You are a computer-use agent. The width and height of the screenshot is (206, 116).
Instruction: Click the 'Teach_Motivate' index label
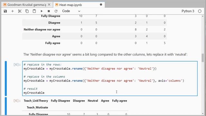tap(37, 107)
